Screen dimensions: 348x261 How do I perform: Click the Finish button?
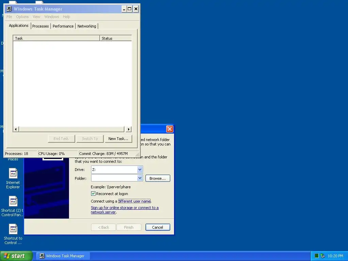129,227
